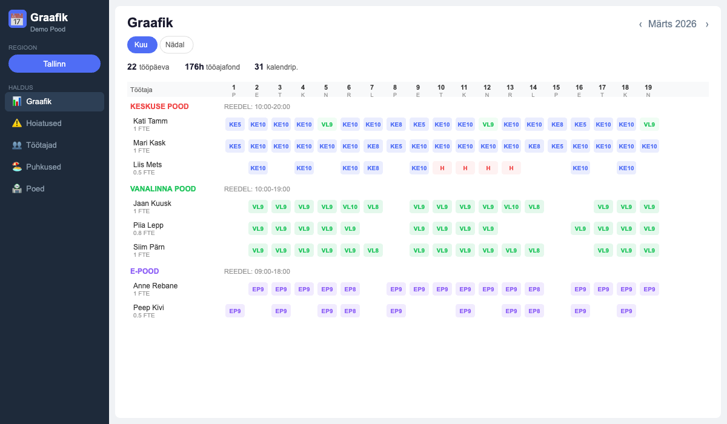
Task: Select Graafik in the Haldus menu
Action: [40, 101]
